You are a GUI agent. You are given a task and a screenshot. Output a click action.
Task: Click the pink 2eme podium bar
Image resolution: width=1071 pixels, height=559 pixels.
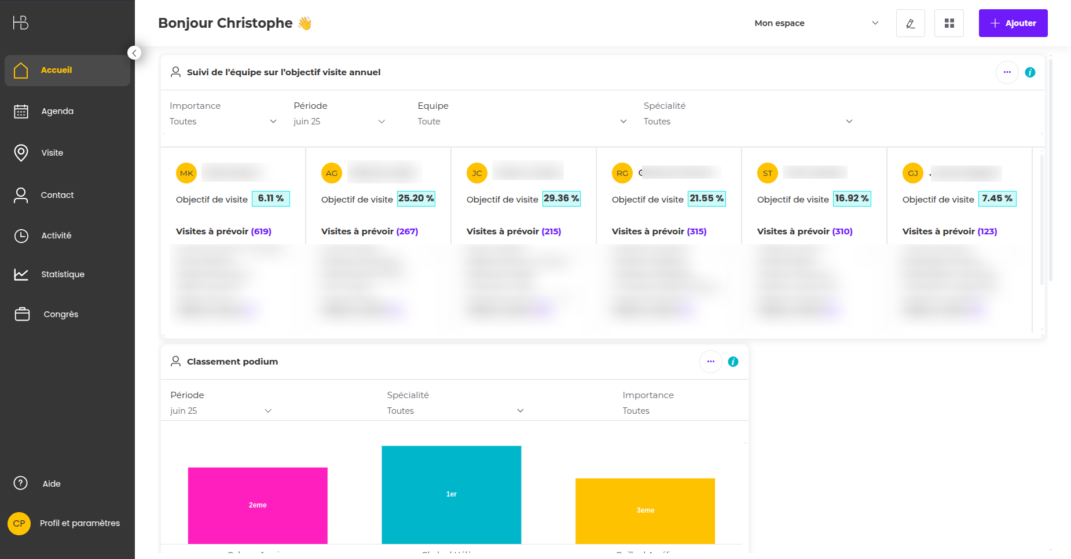click(258, 506)
